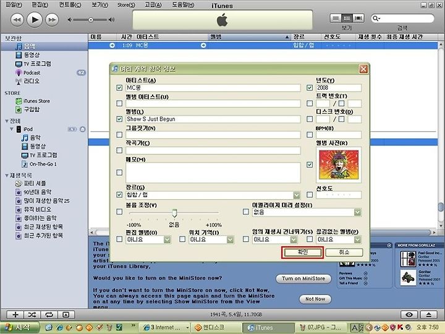Open the 위치 기억 dropdown

point(230,240)
